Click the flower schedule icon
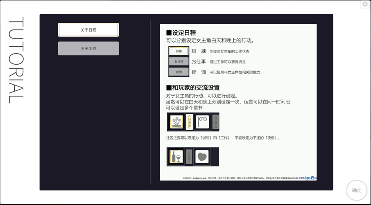Image resolution: width=371 pixels, height=205 pixels. tap(176, 122)
